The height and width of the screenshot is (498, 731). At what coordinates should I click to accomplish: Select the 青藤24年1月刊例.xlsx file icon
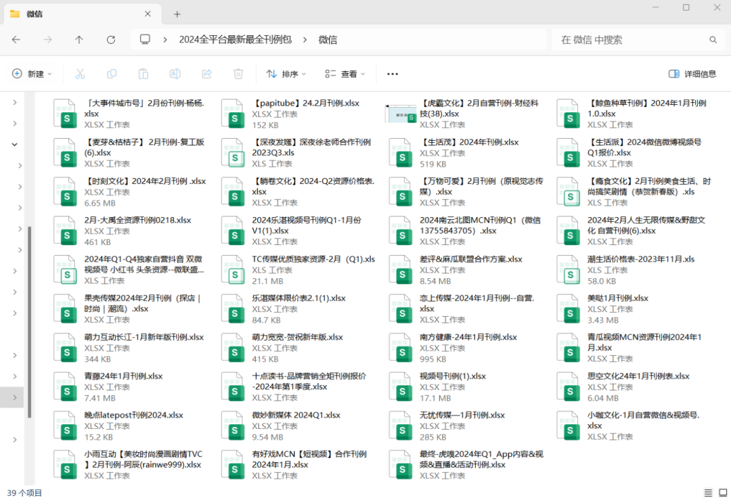65,386
